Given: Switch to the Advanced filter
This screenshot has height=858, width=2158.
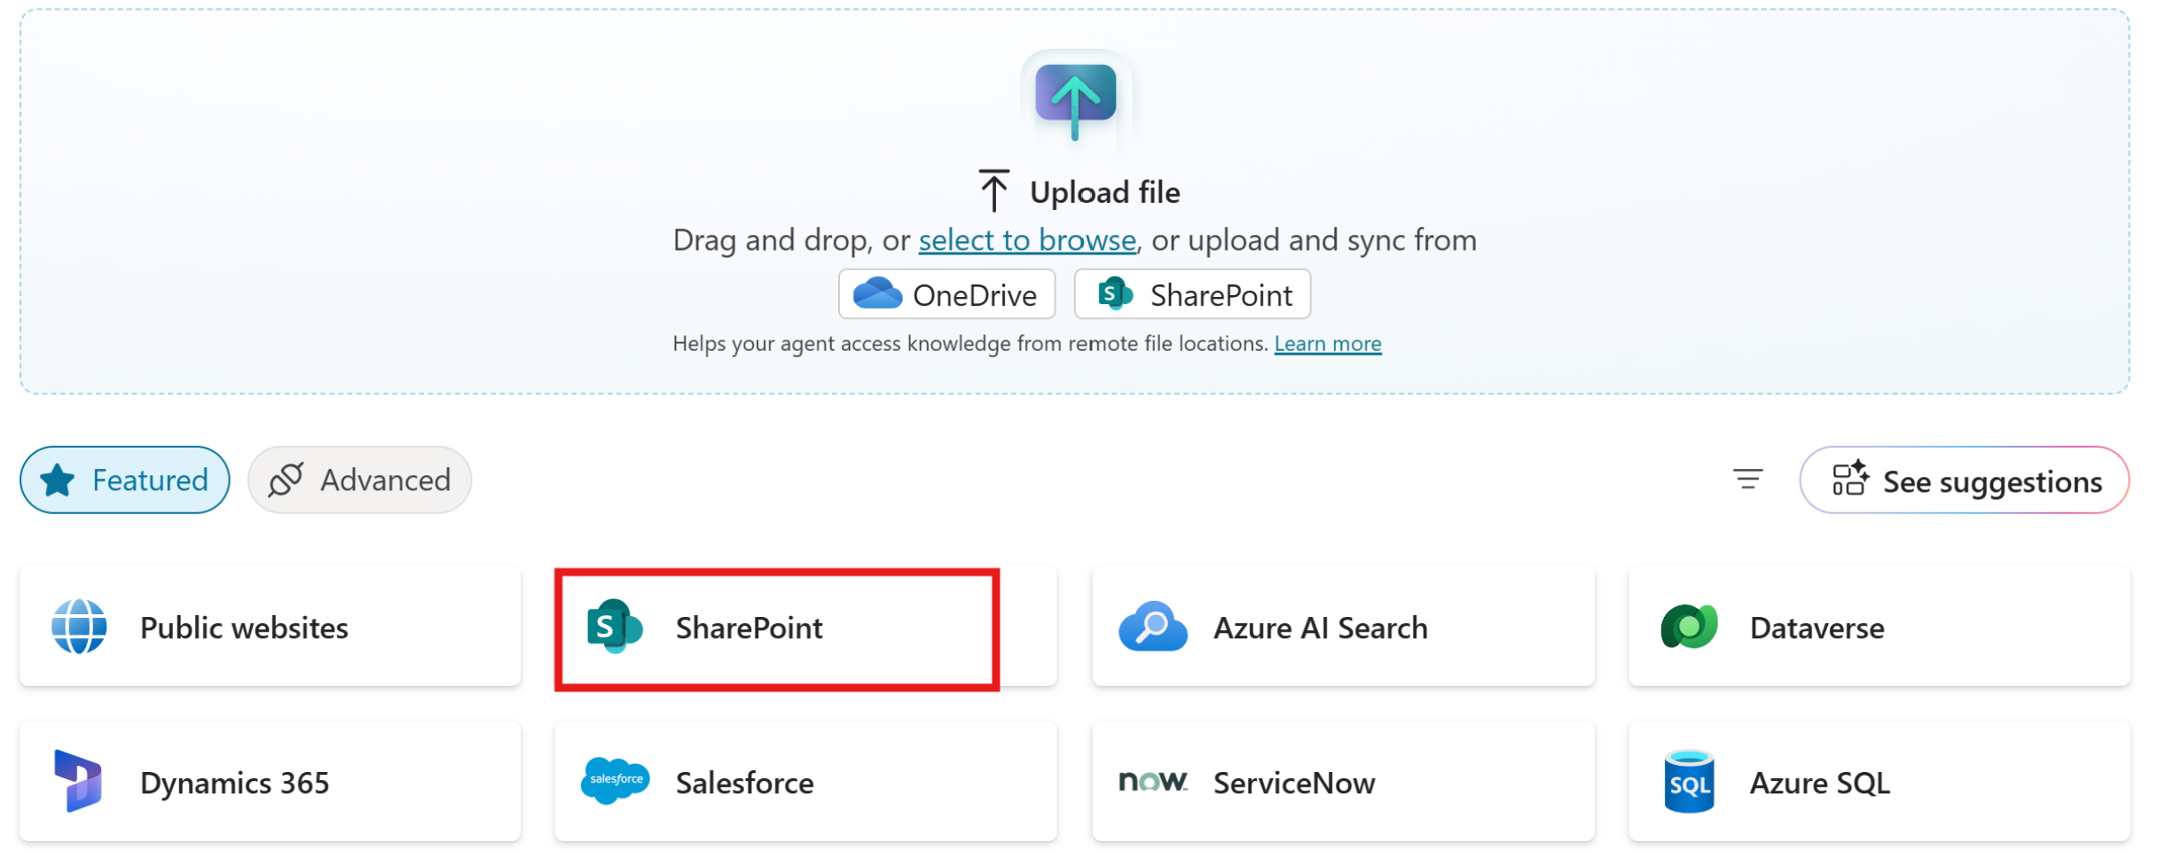Looking at the screenshot, I should pyautogui.click(x=359, y=480).
